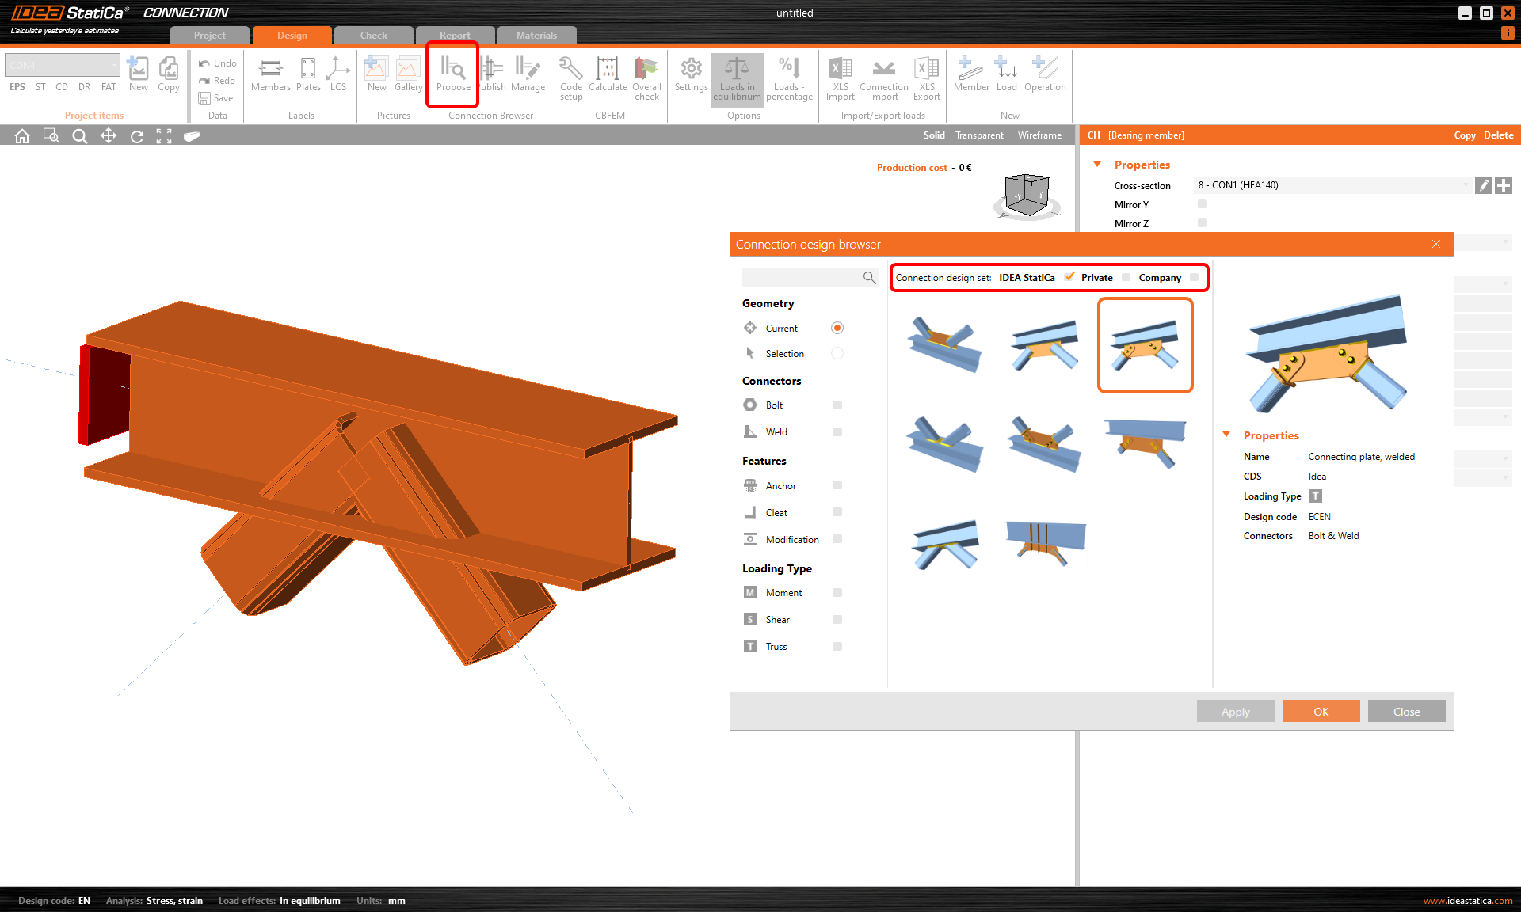
Task: Select the first connection template thumbnail
Action: pyautogui.click(x=944, y=345)
